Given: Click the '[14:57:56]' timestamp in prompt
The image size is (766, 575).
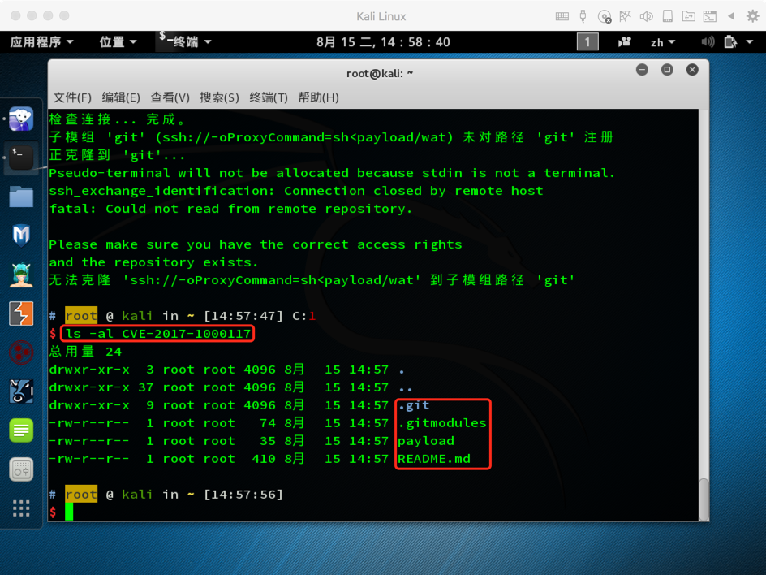Looking at the screenshot, I should [x=243, y=495].
